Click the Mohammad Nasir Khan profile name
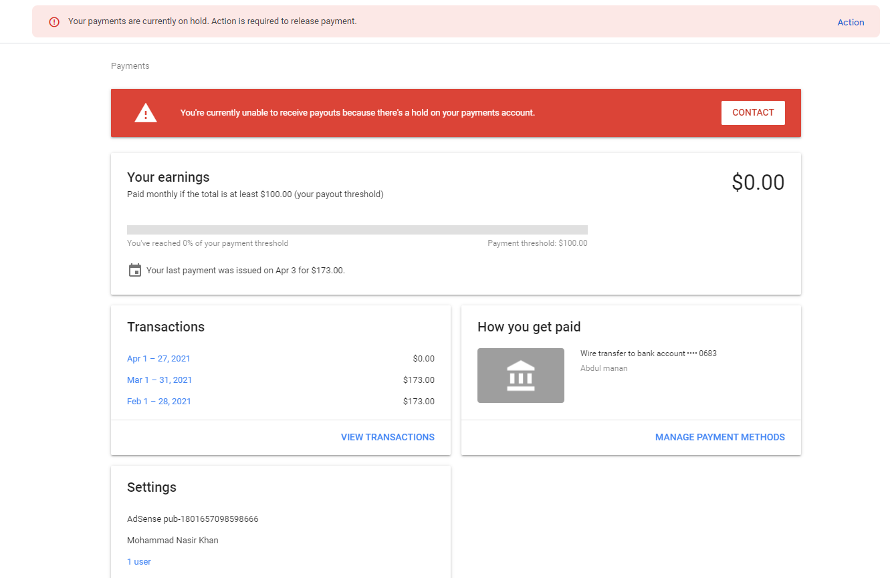 173,541
